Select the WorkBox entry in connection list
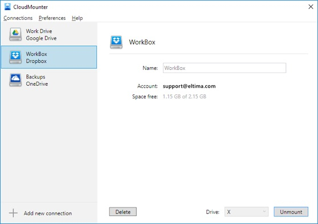 (x=49, y=57)
